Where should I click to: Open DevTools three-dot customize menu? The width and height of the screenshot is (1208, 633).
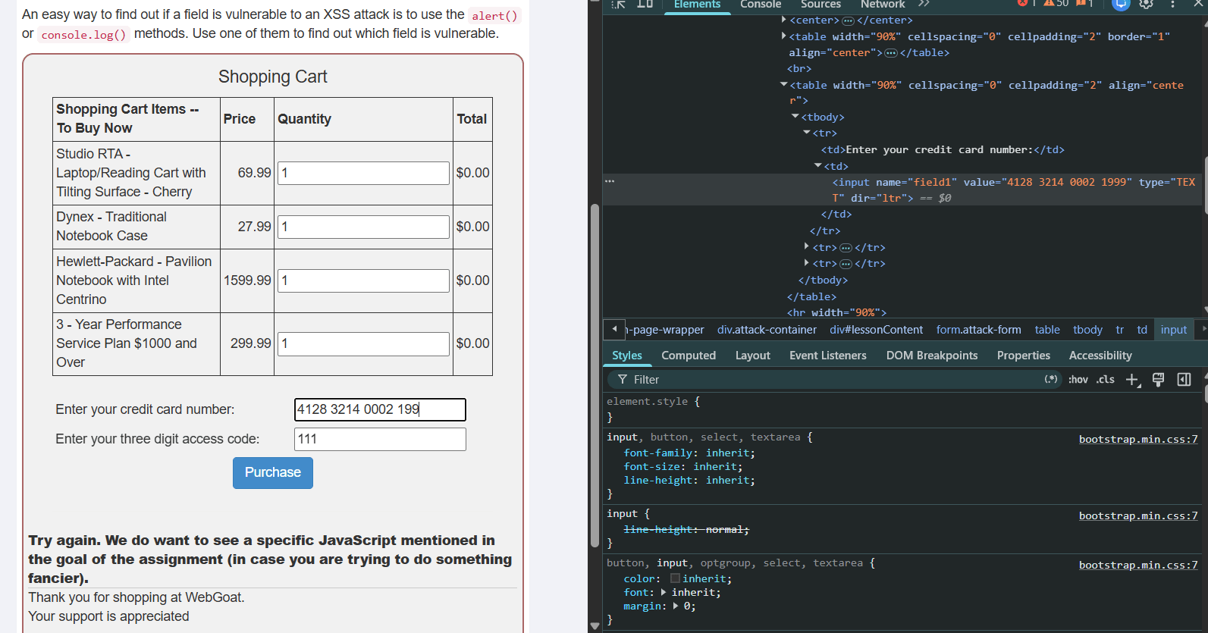(x=1173, y=4)
